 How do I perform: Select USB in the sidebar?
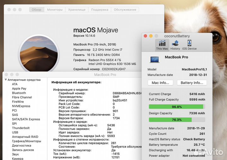pos(15,132)
